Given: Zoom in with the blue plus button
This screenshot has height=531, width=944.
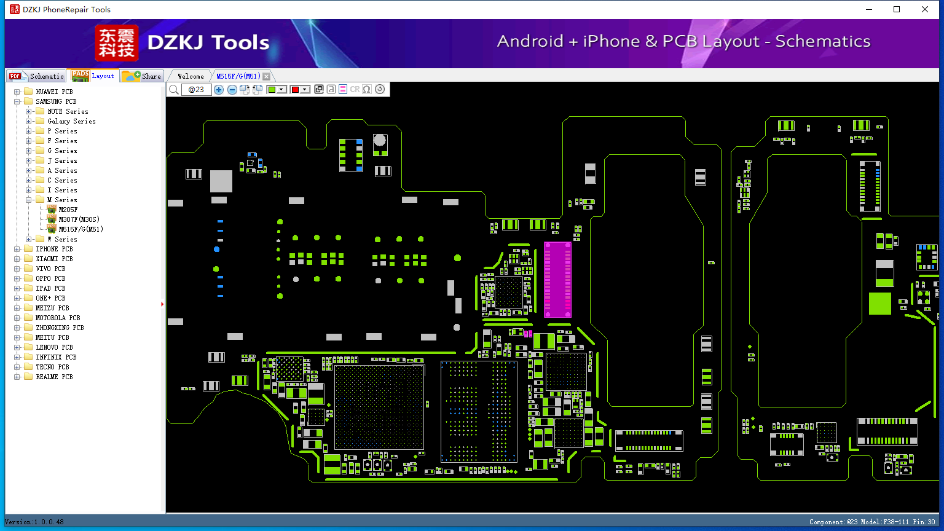Looking at the screenshot, I should coord(219,90).
